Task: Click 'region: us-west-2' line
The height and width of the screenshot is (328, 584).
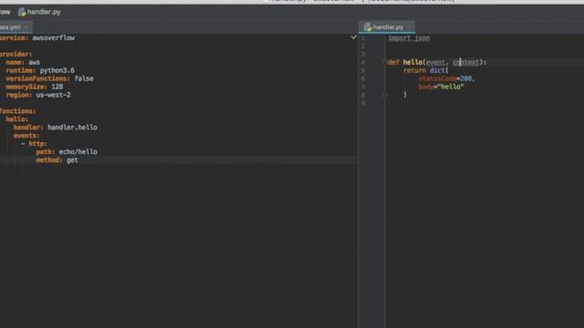Action: 38,95
